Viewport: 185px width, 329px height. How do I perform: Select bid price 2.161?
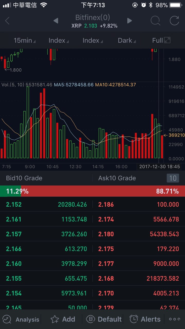[14, 219]
